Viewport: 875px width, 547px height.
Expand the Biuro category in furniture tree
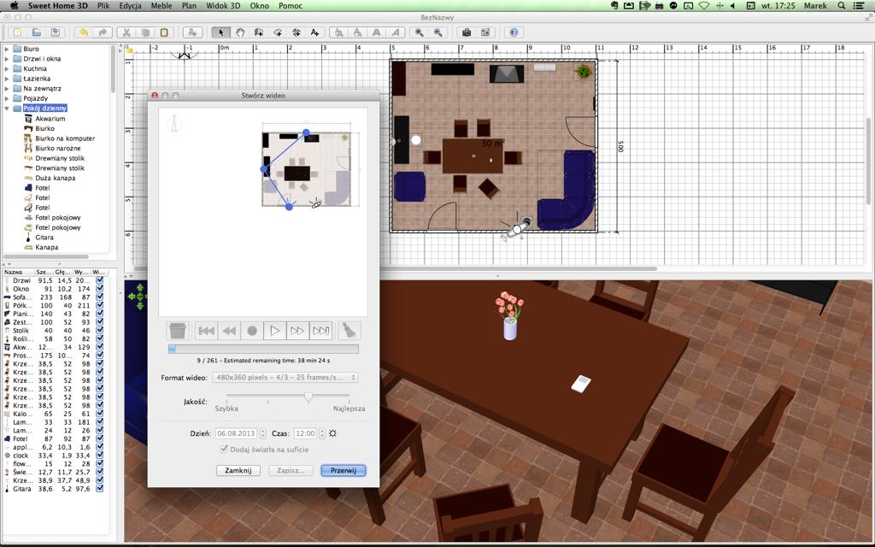pyautogui.click(x=7, y=50)
